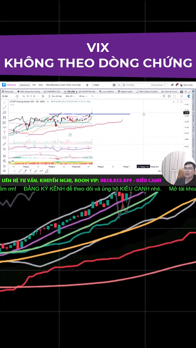This screenshot has width=196, height=348.
Task: Choose the XABCD pattern tool
Action: pos(5,117)
